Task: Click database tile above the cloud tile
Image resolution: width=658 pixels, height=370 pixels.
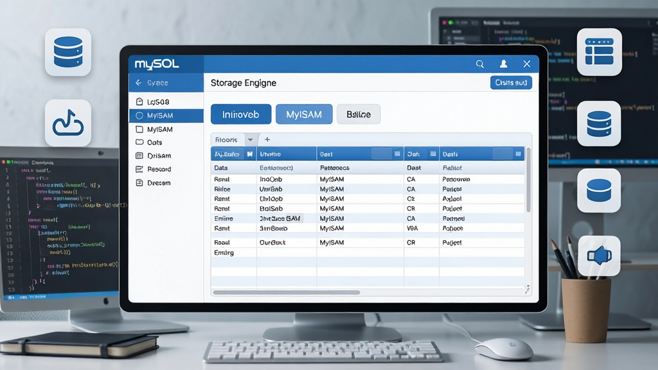Action: [68, 52]
